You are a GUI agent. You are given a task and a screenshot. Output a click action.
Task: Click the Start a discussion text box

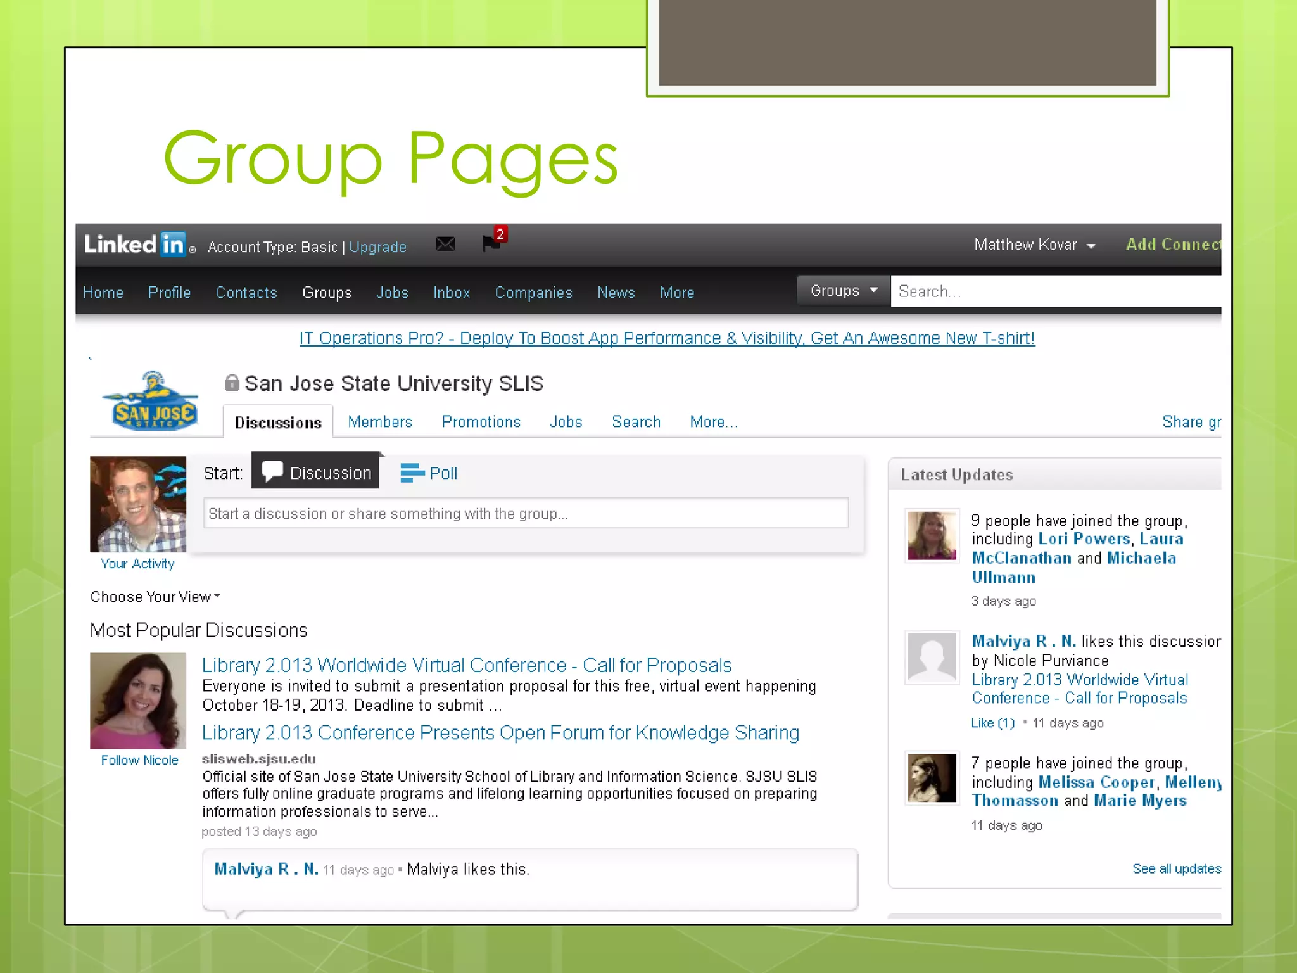(526, 513)
